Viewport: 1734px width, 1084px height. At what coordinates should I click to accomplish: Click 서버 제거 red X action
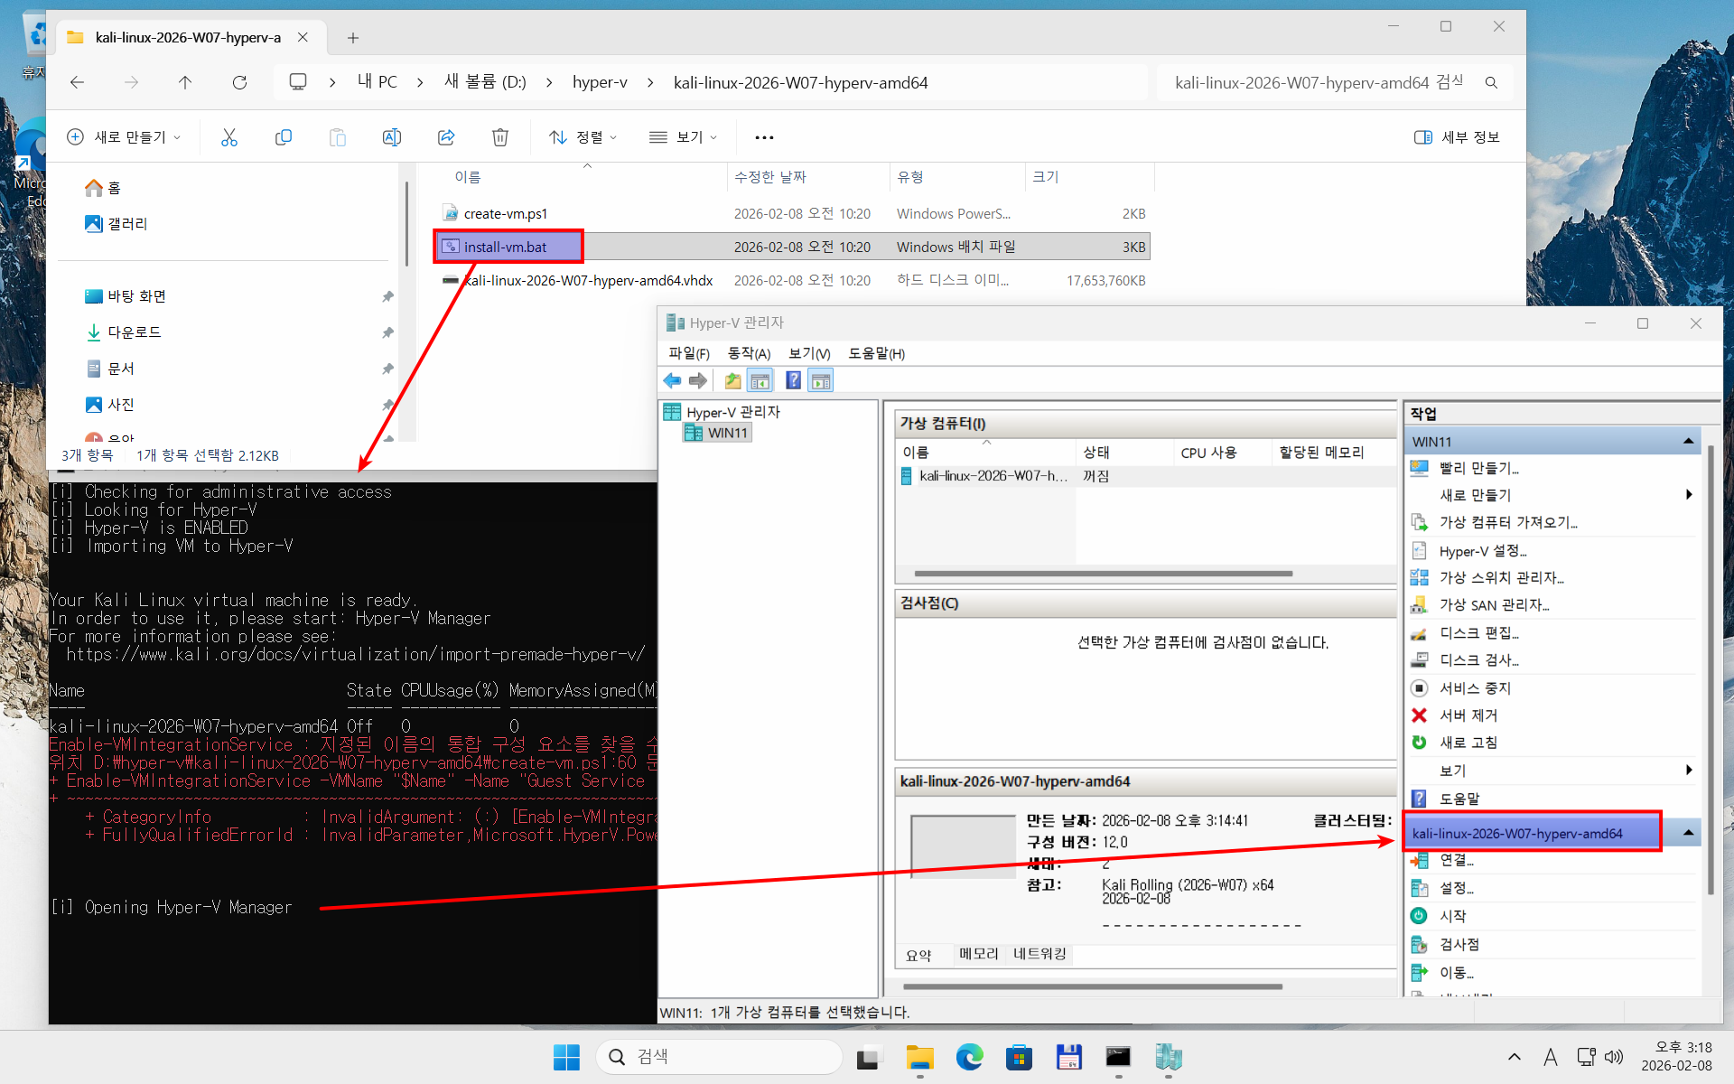[1468, 715]
